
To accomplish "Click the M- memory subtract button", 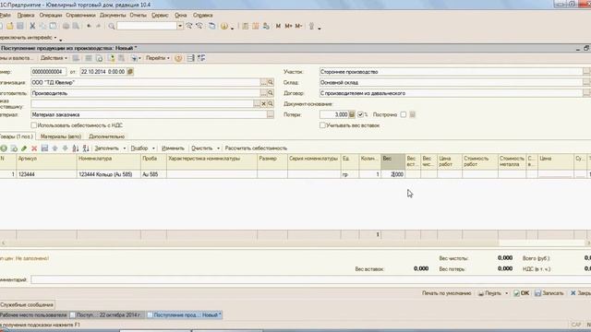I will tap(298, 26).
